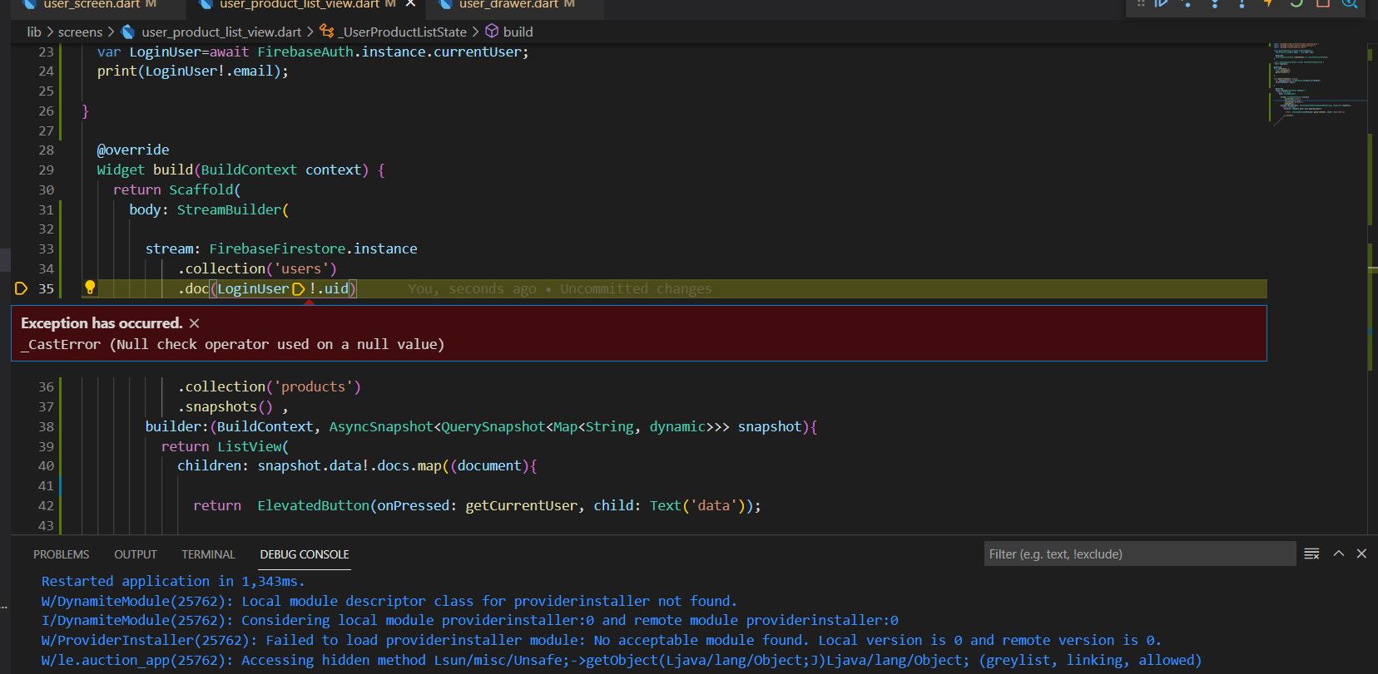Screen dimensions: 1378x674
Task: Click 'return ListView(' on line 39
Action: [x=225, y=446]
